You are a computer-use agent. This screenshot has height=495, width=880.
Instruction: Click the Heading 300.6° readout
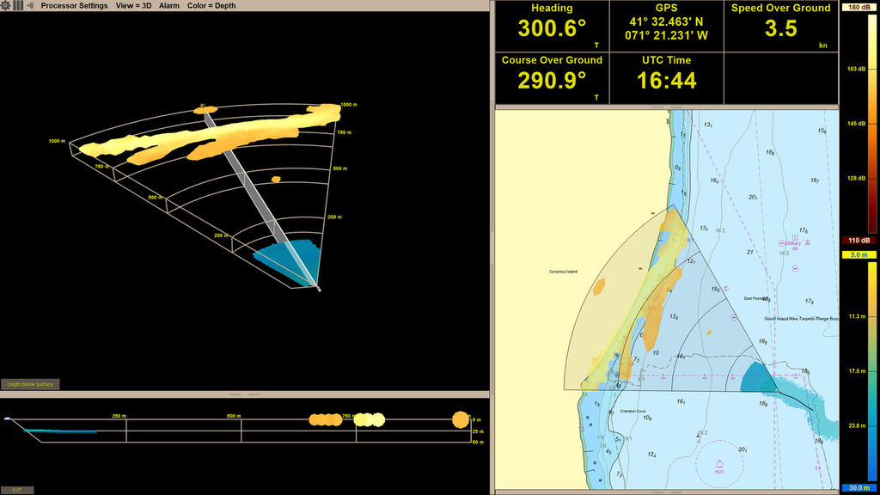(553, 27)
